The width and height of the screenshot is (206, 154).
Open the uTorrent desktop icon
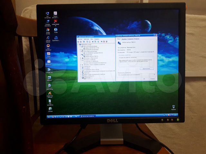[50, 109]
